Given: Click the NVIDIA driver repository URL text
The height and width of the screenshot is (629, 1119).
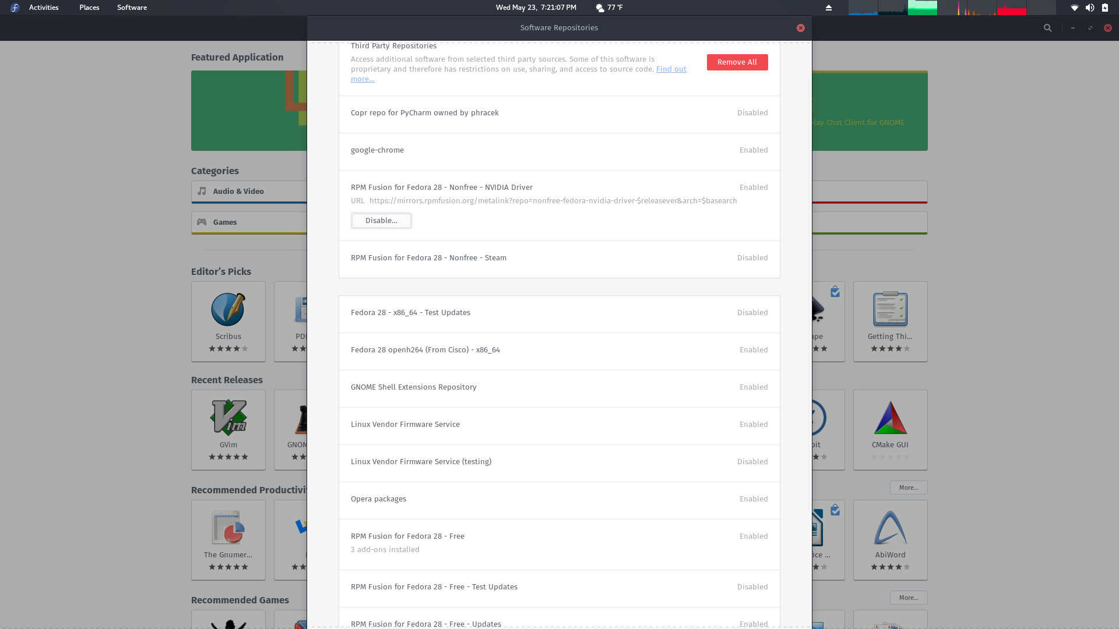Looking at the screenshot, I should (553, 201).
